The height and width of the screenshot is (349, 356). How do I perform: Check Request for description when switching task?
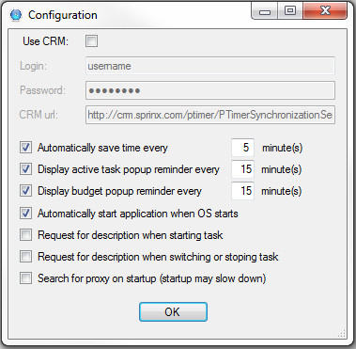coord(25,257)
